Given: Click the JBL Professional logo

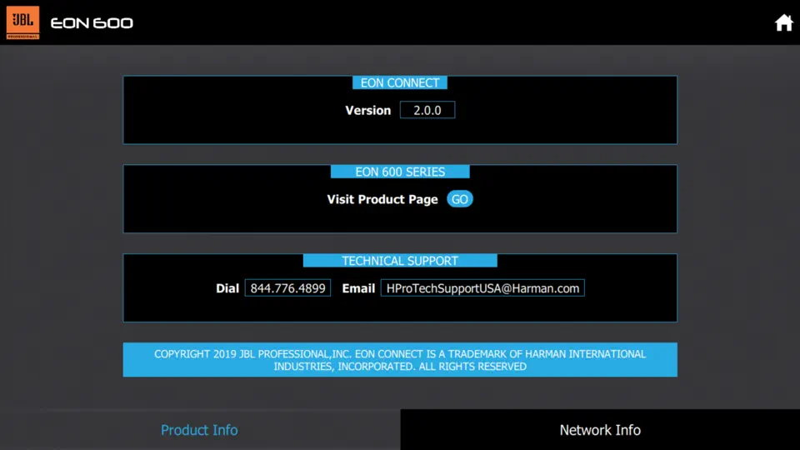Looking at the screenshot, I should (22, 22).
